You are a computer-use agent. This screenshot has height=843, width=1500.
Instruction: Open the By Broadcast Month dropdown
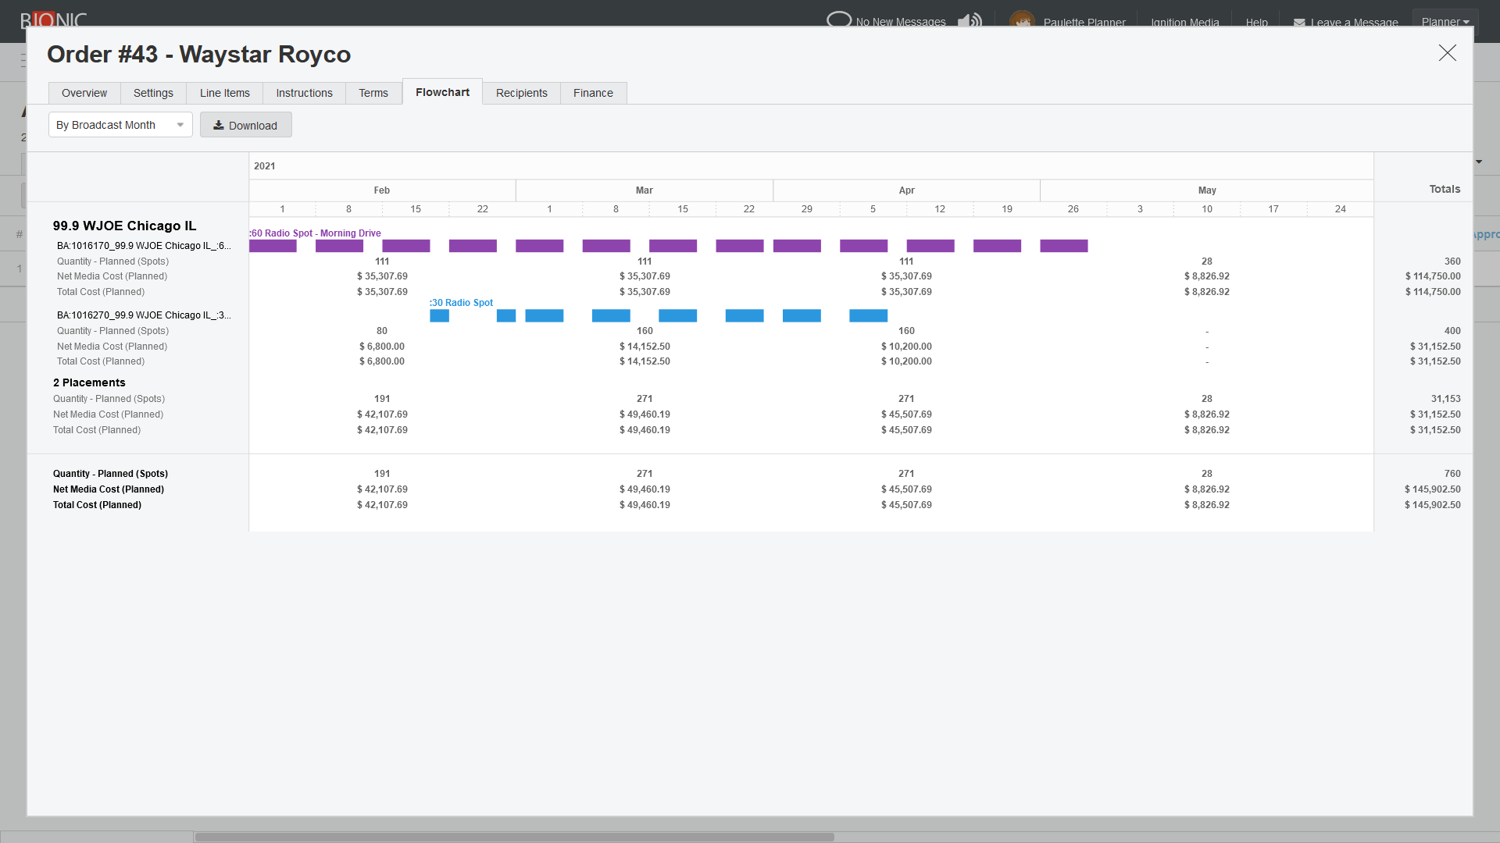(120, 125)
